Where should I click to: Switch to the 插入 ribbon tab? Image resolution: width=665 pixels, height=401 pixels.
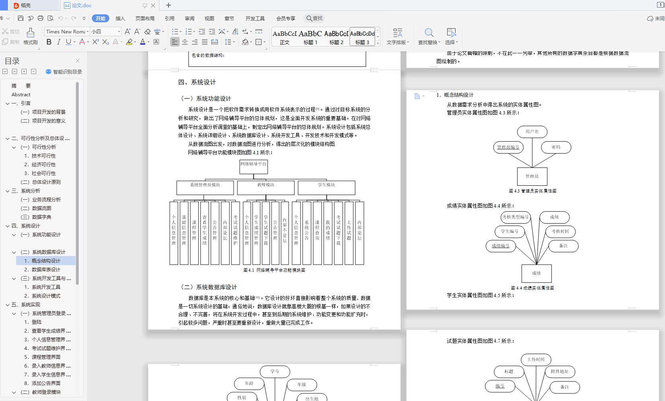(x=120, y=18)
